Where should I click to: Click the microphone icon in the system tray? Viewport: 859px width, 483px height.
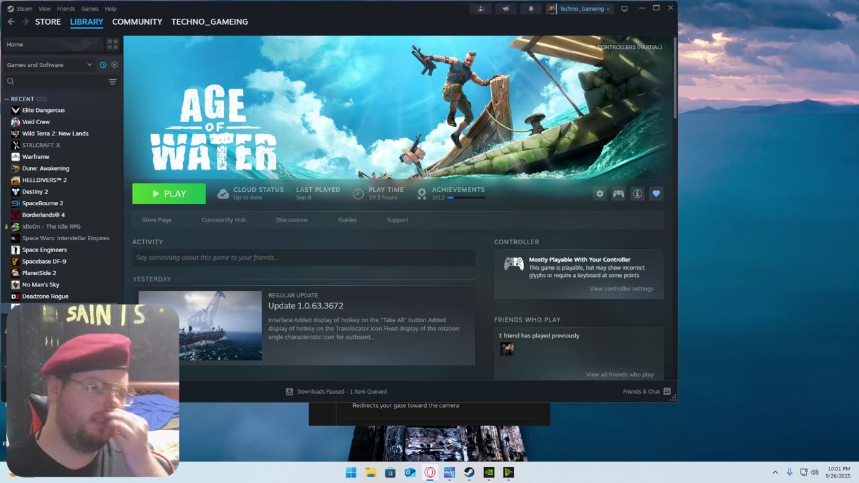(x=789, y=472)
